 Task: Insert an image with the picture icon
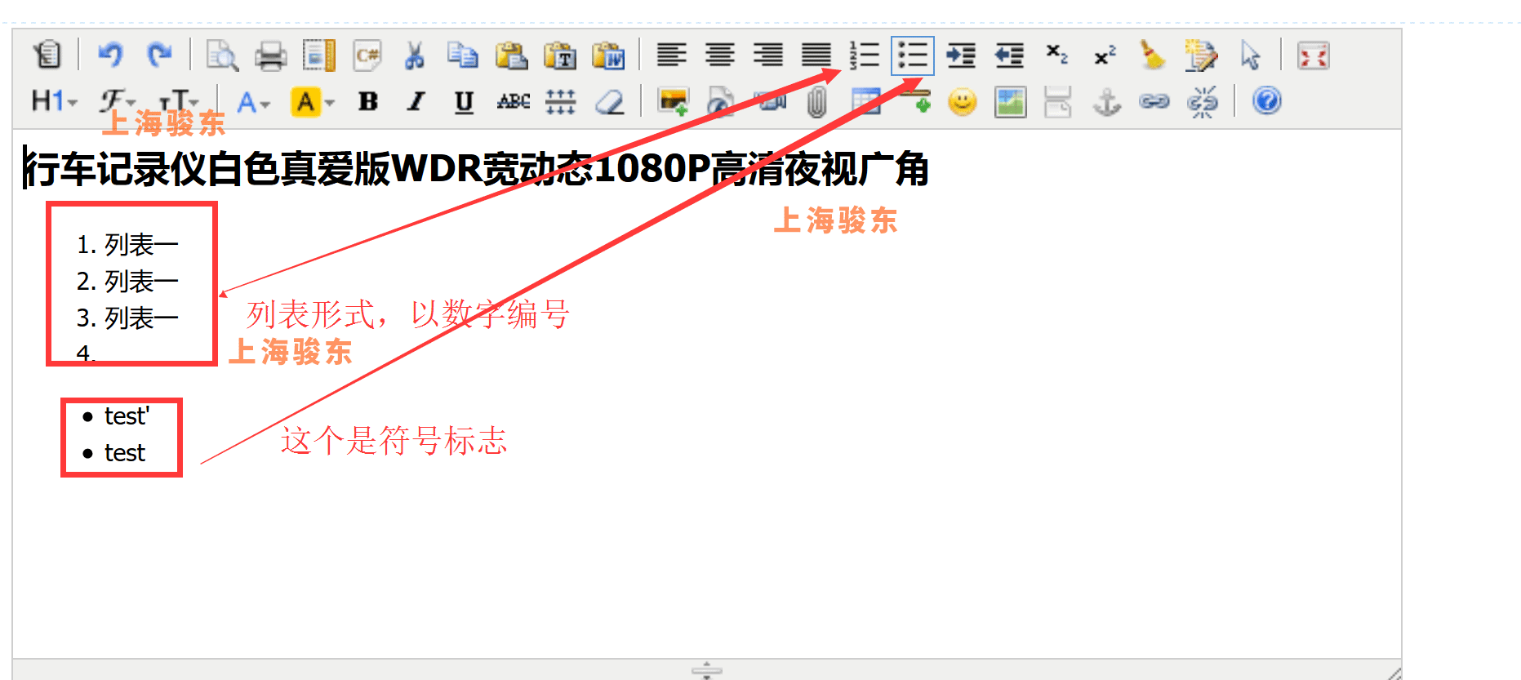(x=673, y=102)
